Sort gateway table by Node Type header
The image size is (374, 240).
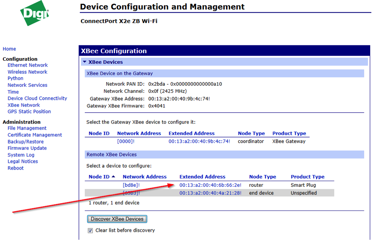click(x=251, y=133)
